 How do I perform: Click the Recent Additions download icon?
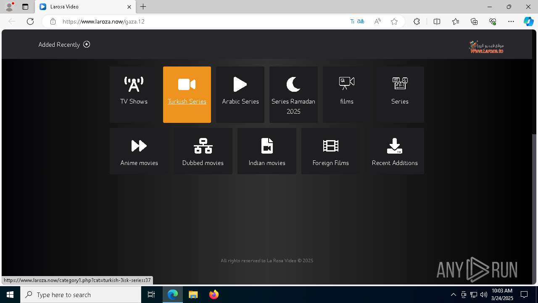(395, 146)
